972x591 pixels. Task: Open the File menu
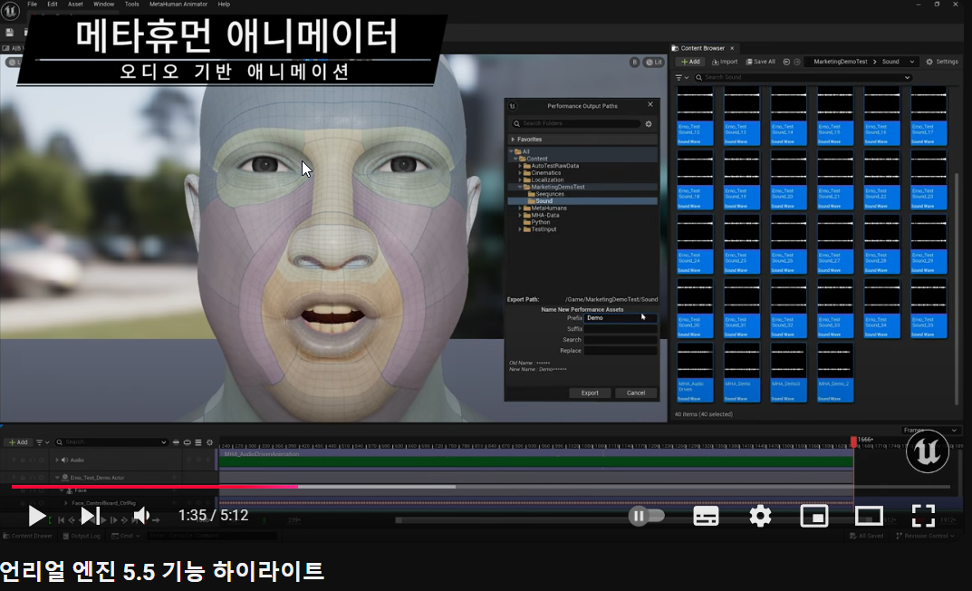pos(33,5)
